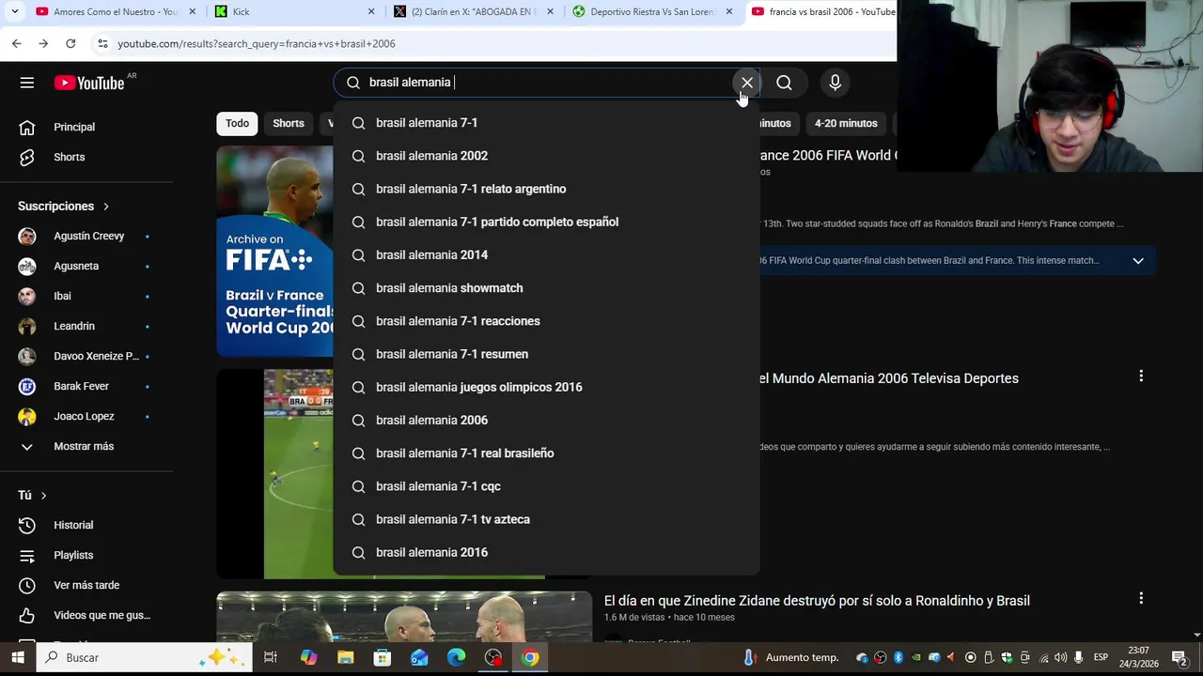Reload the page in Chrome

70,43
